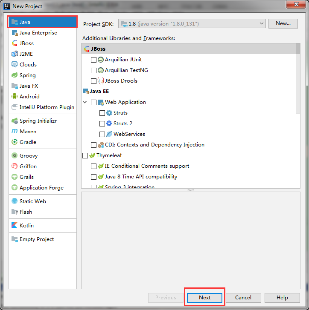
Task: Select the Gradle project icon
Action: tap(15, 142)
